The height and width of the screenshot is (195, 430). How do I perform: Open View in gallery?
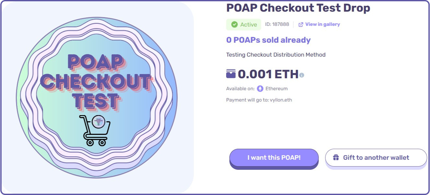[x=322, y=24]
